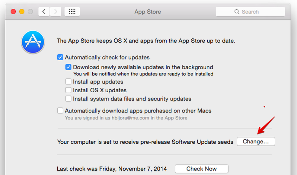This screenshot has height=175, width=297.
Task: Check Automatically download apps purchased on other Macs
Action: click(60, 111)
